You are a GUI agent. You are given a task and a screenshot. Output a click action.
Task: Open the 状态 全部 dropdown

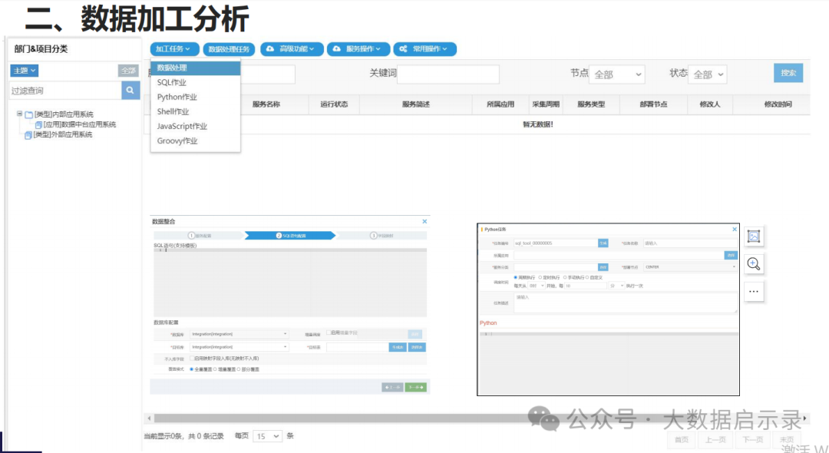(x=708, y=74)
